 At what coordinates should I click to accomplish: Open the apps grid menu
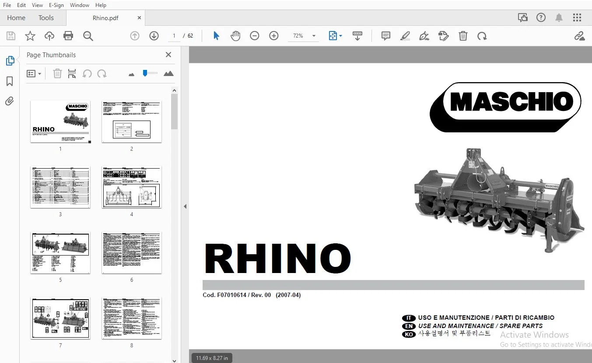577,18
